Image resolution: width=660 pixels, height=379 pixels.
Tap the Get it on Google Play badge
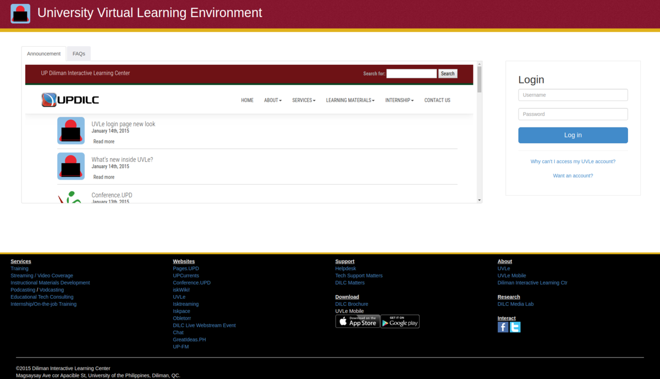point(400,321)
